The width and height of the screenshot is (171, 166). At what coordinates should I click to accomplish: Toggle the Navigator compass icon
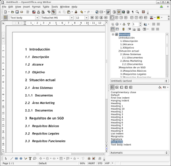pyautogui.click(x=119, y=12)
